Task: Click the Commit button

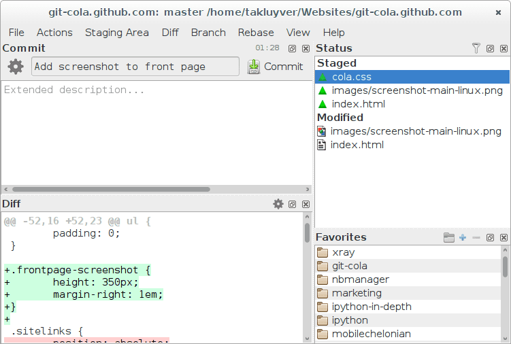Action: pos(275,67)
